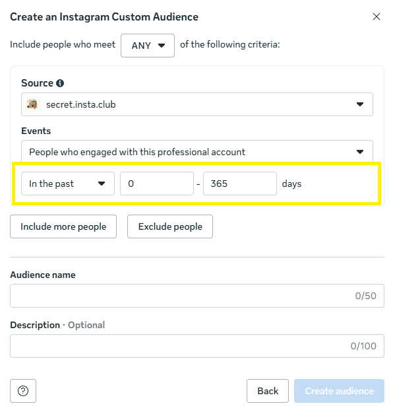Go Back to previous step
393x412 pixels.
tap(268, 391)
